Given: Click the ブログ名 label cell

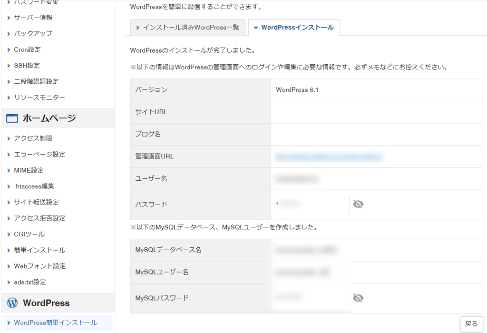Looking at the screenshot, I should pos(201,134).
